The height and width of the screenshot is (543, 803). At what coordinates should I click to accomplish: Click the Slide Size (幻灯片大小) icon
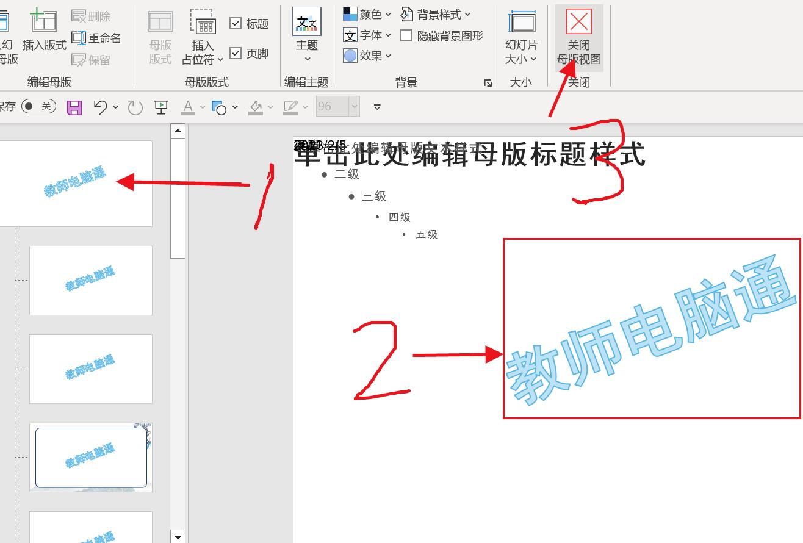point(522,22)
